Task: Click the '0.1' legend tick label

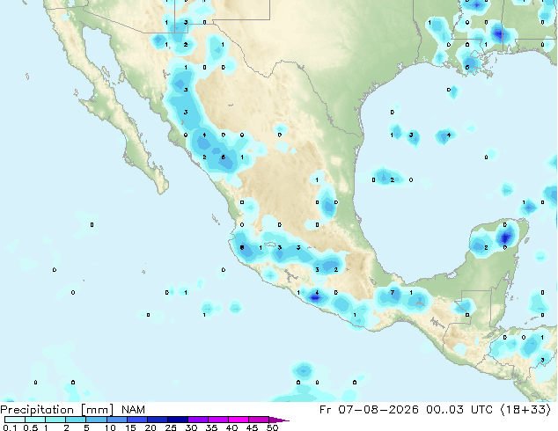Action: tap(10, 427)
